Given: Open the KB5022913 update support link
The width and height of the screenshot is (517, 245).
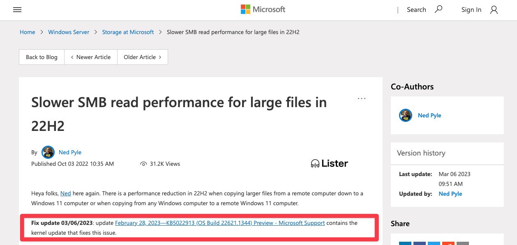Looking at the screenshot, I should (x=220, y=223).
